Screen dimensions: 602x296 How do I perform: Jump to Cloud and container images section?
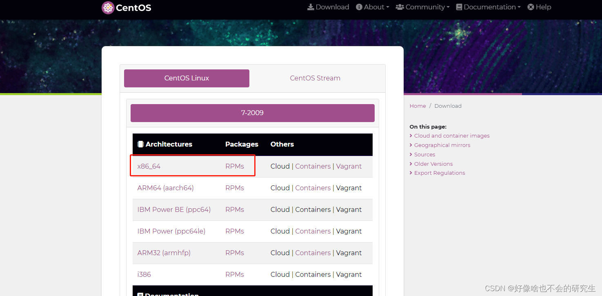(x=452, y=136)
